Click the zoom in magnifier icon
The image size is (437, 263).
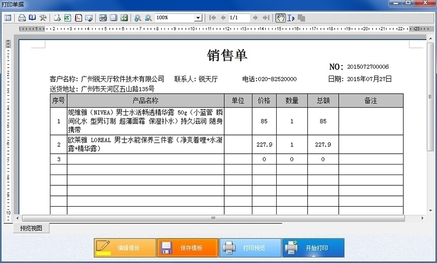tap(138, 18)
